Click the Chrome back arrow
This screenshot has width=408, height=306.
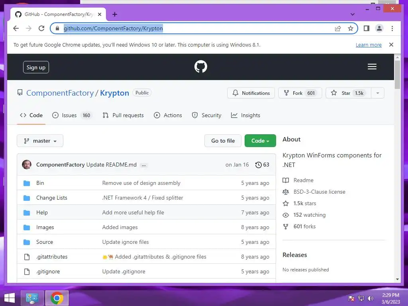click(16, 28)
